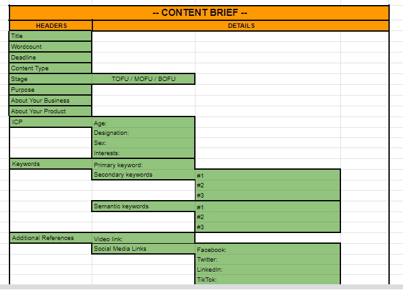403x290 pixels.
Task: Select the LinkedIn: entry cell
Action: (268, 270)
